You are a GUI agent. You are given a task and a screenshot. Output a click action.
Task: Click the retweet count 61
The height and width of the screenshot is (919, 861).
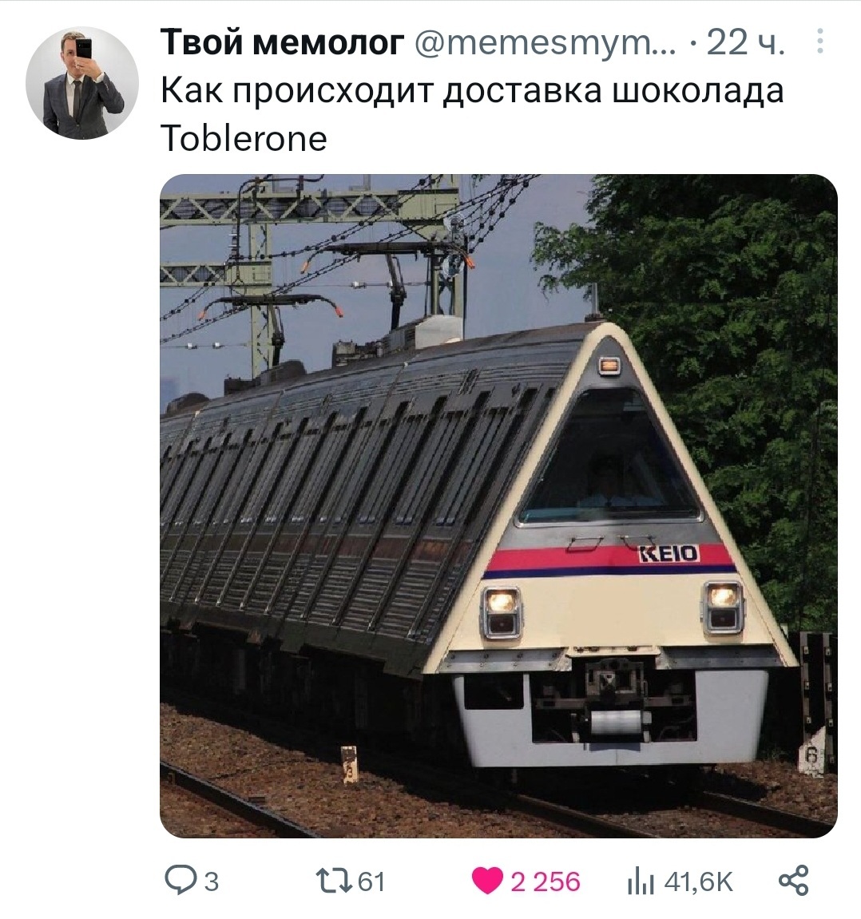pyautogui.click(x=371, y=881)
